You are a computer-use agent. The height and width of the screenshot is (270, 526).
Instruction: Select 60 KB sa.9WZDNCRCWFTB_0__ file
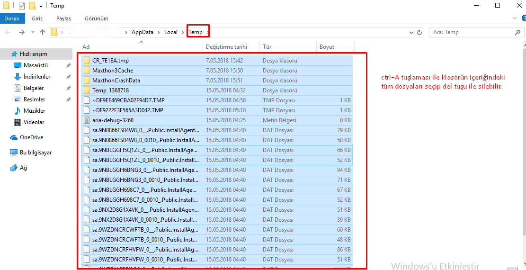click(x=217, y=230)
